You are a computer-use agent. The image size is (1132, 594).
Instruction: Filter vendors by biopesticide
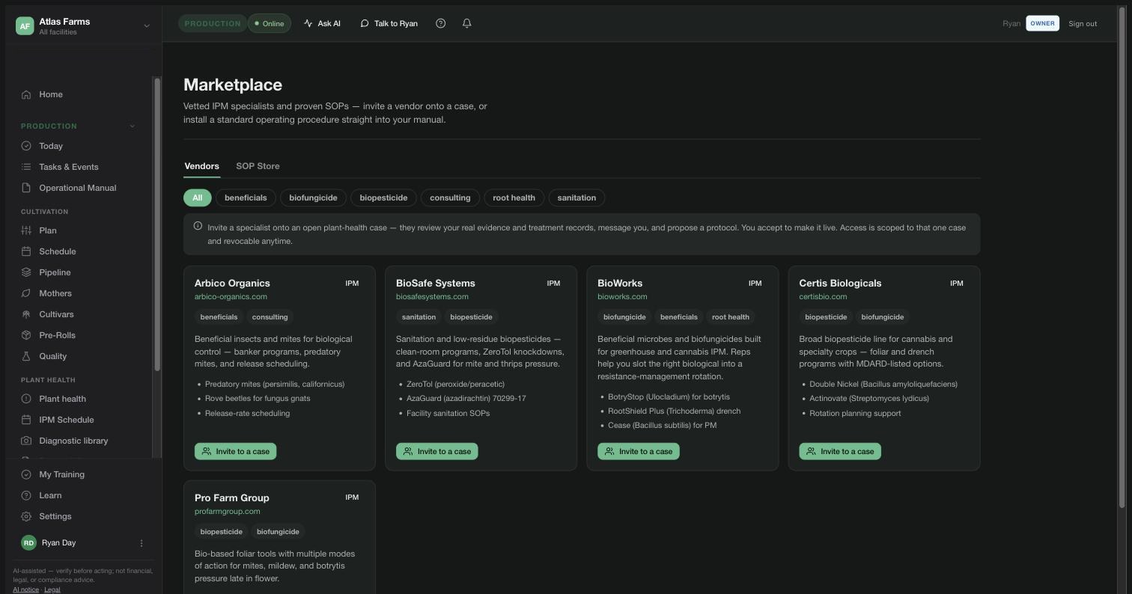383,198
